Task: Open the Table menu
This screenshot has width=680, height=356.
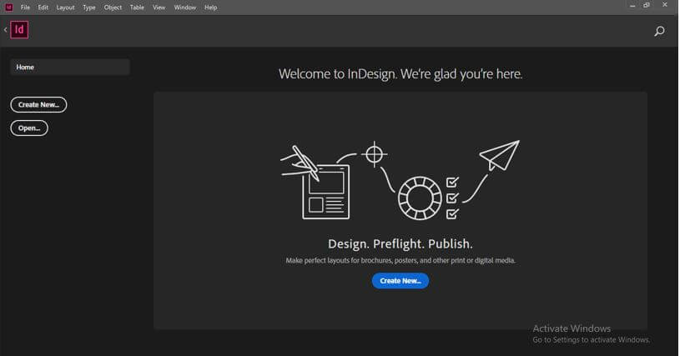Action: click(x=137, y=8)
